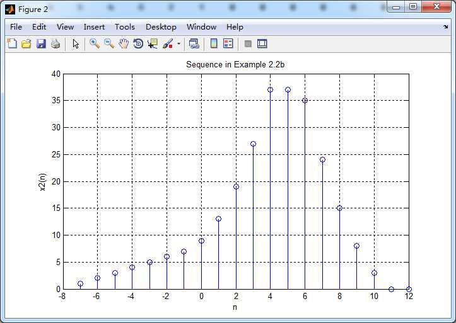Image resolution: width=456 pixels, height=323 pixels.
Task: Open the View menu
Action: click(x=65, y=27)
